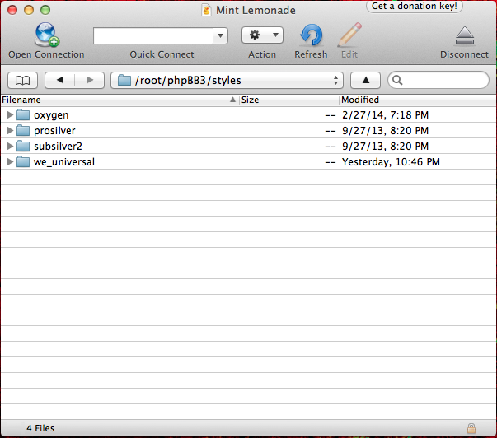Image resolution: width=497 pixels, height=438 pixels.
Task: Expand the oxygen folder triangle
Action: point(10,115)
